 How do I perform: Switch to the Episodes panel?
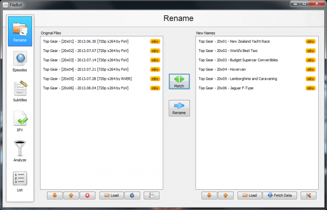pyautogui.click(x=20, y=61)
